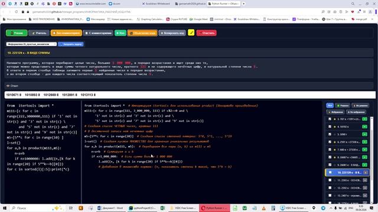
Task: Open the Graphing Calculator bookmark
Action: click(x=150, y=19)
